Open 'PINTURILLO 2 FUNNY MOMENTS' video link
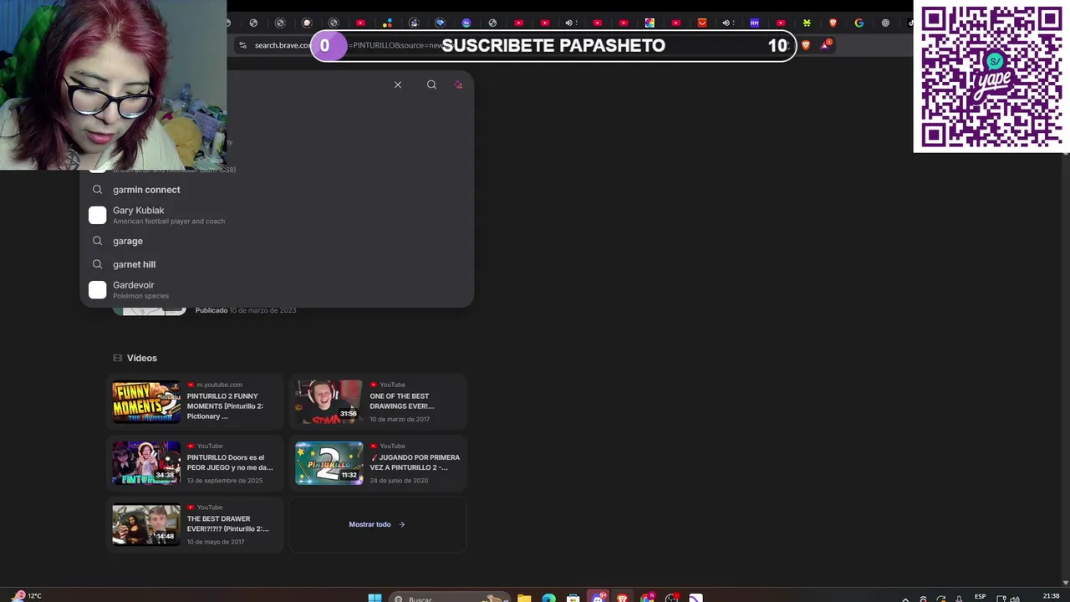 (x=225, y=406)
